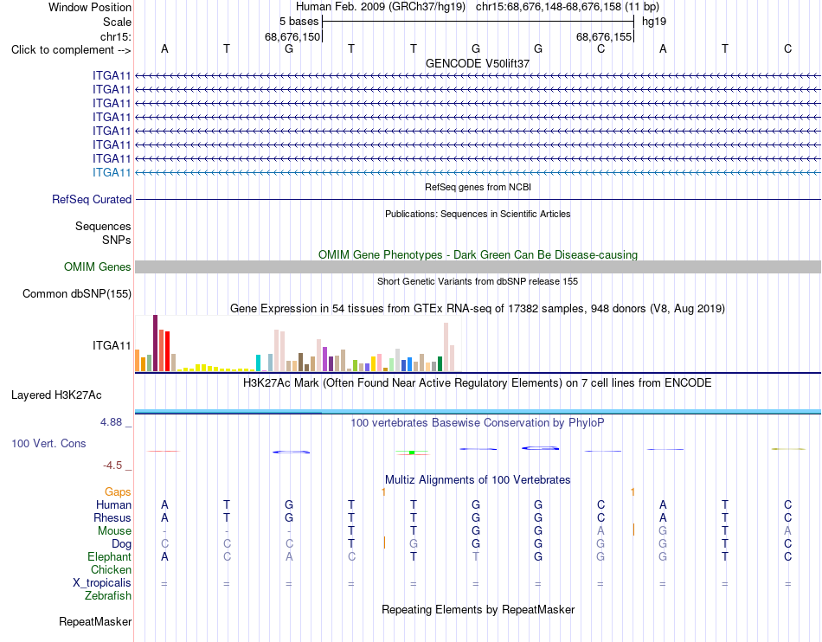
Task: Click the Scale track label
Action: [x=117, y=22]
